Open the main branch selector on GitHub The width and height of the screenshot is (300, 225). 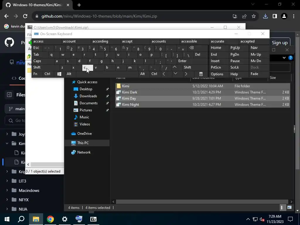tap(15, 109)
